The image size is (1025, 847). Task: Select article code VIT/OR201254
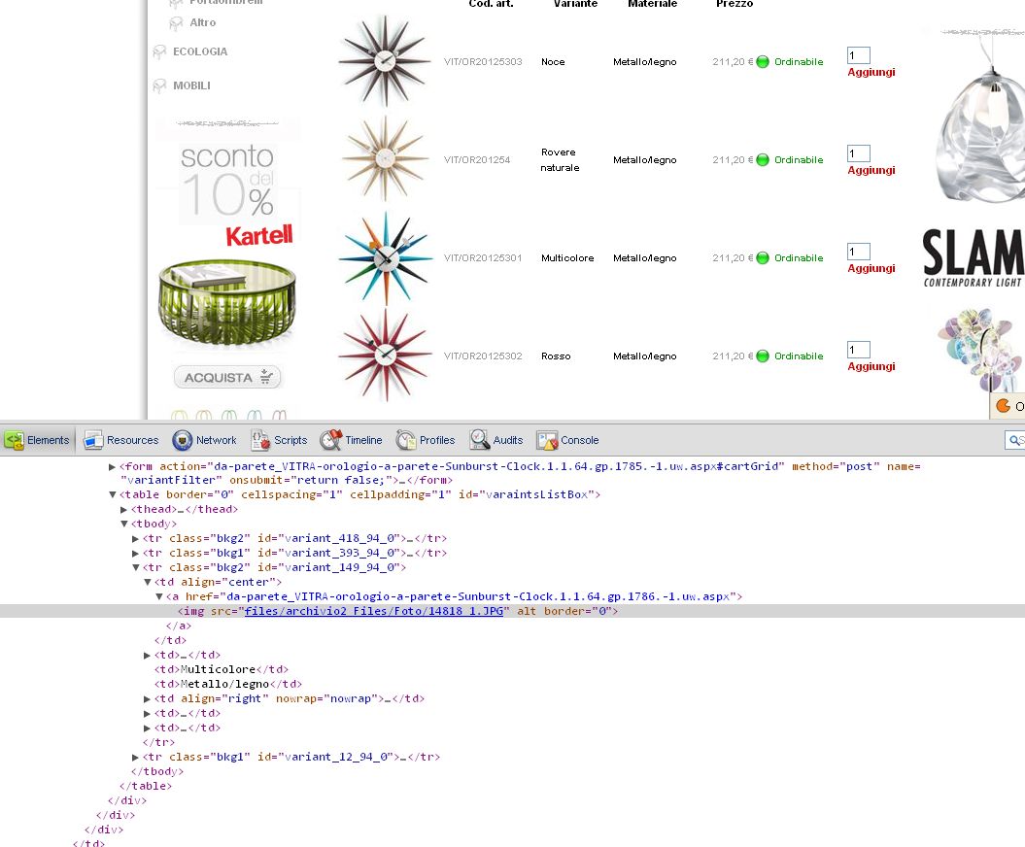pyautogui.click(x=477, y=160)
